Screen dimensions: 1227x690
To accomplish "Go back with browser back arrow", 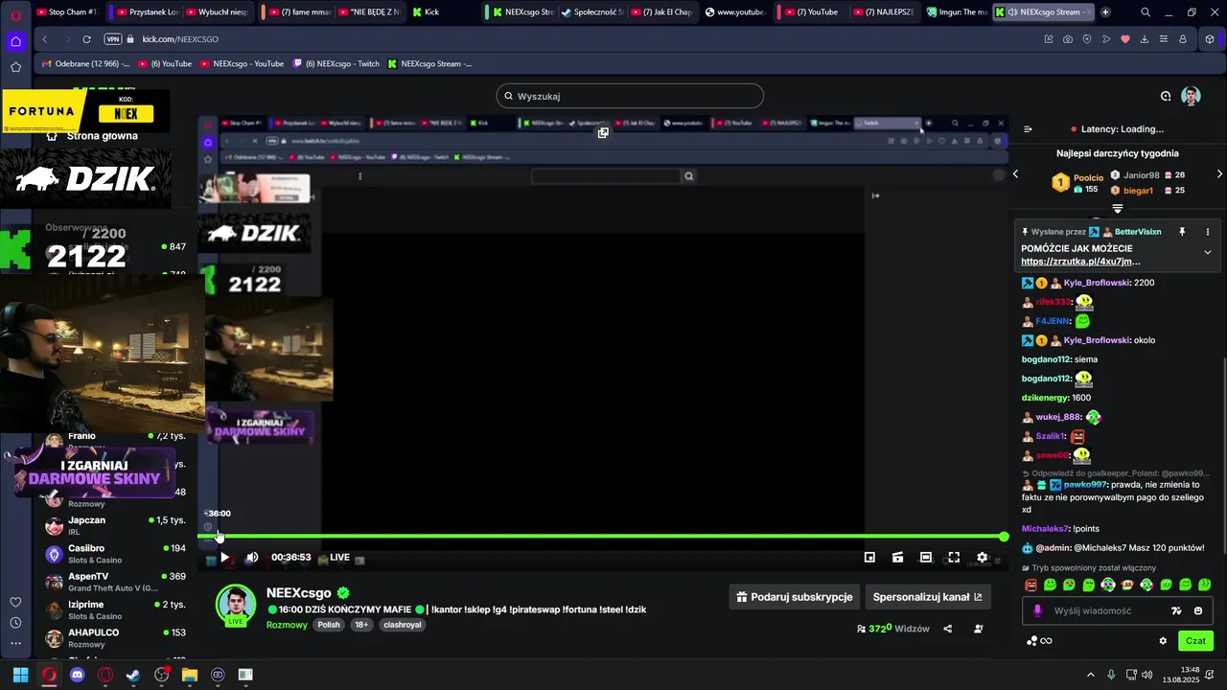I will 44,39.
